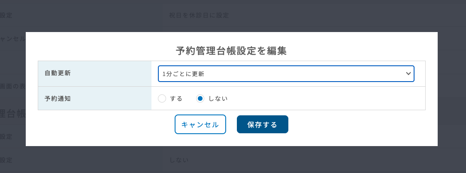The width and height of the screenshot is (466, 173).
Task: Click the cut-off ャンセル text in the background
Action: pos(13,38)
